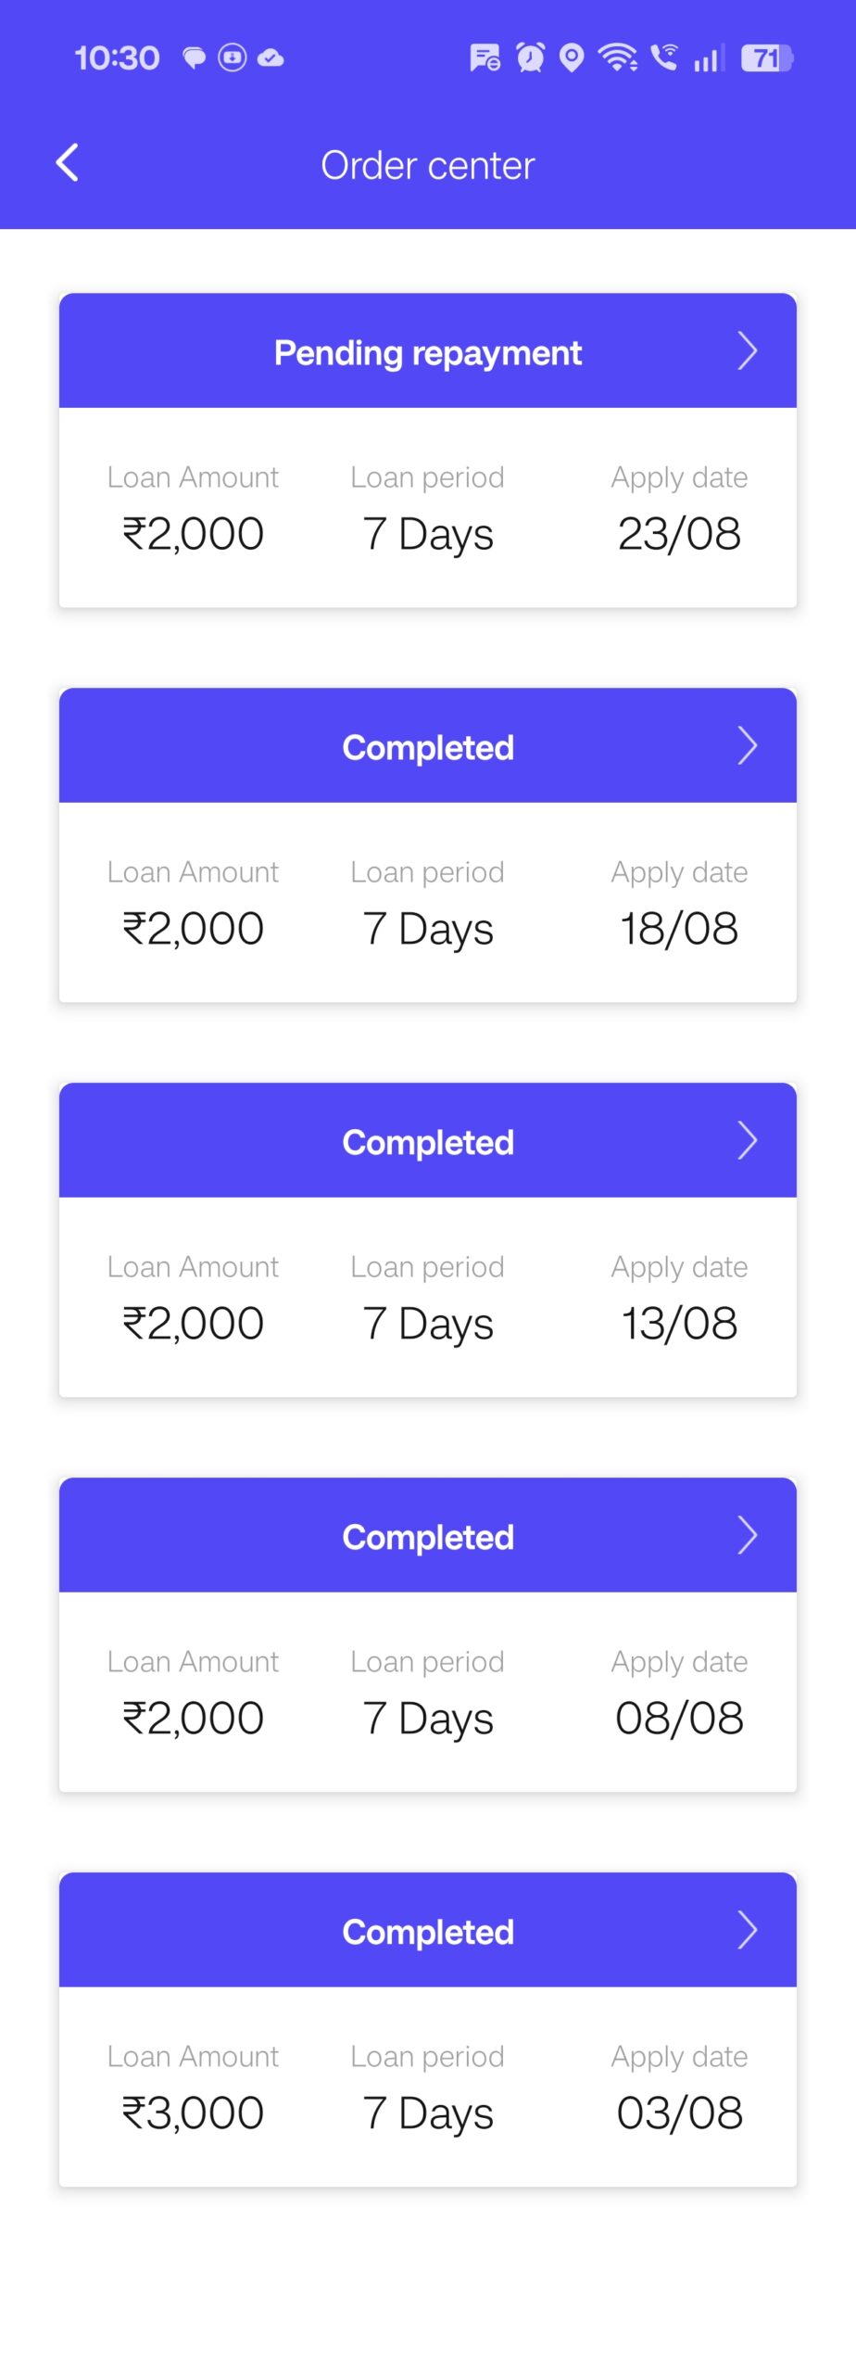Viewport: 856px width, 2373px height.
Task: Tap the back arrow in header
Action: pos(68,163)
